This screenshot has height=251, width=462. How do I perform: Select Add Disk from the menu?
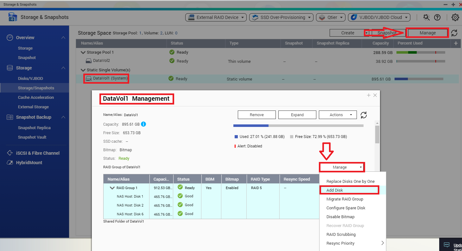click(x=335, y=190)
